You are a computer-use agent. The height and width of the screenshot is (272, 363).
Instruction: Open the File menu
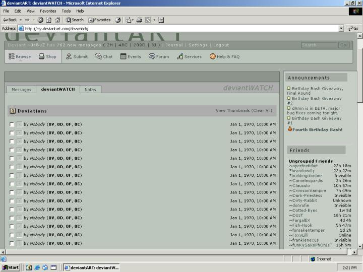click(6, 11)
